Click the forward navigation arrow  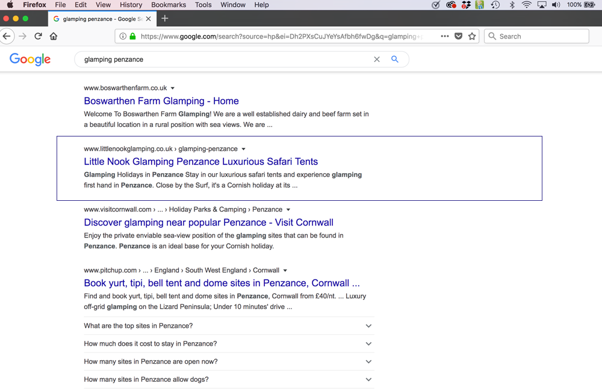click(x=23, y=37)
